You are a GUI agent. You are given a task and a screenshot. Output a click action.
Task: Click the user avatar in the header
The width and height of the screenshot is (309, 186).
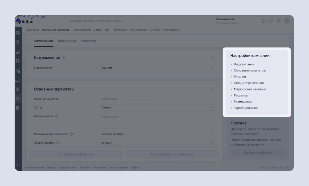tap(287, 21)
